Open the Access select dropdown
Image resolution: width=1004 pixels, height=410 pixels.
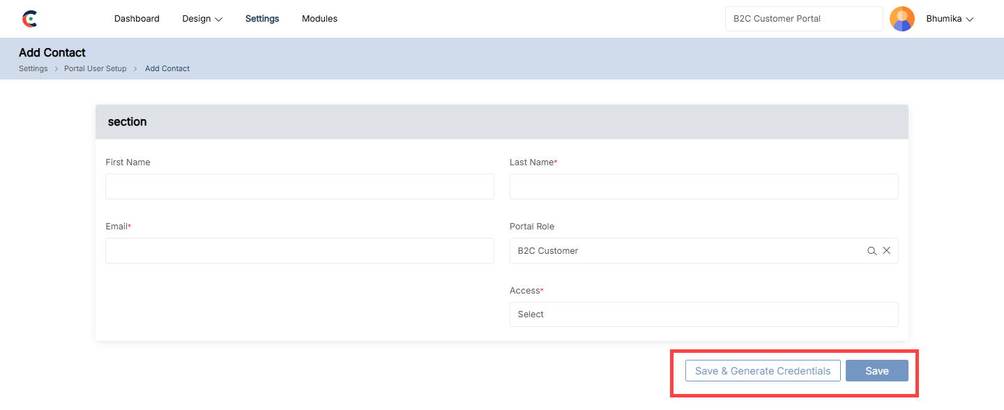coord(703,314)
